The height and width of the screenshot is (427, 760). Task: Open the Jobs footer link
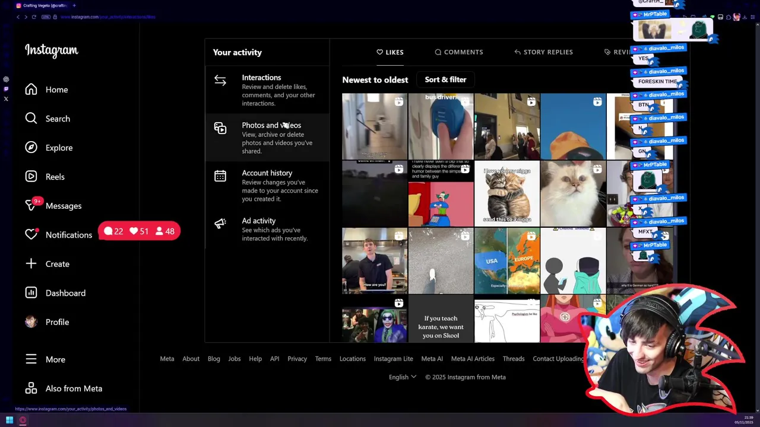[235, 359]
